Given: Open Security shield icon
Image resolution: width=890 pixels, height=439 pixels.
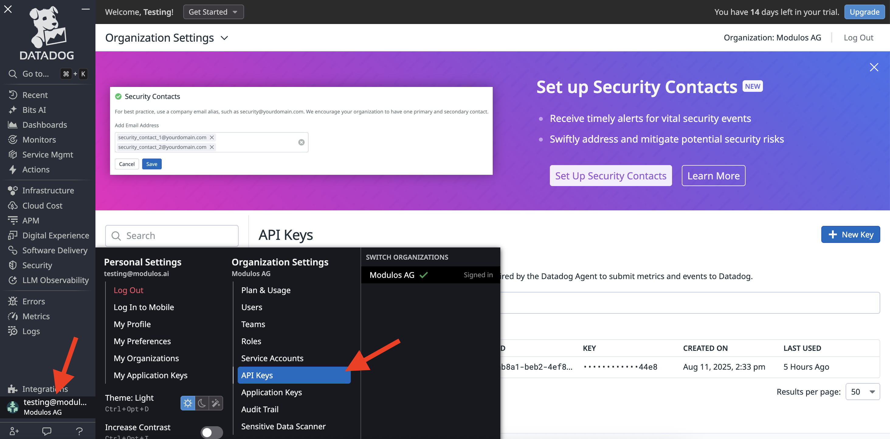Looking at the screenshot, I should (x=13, y=265).
